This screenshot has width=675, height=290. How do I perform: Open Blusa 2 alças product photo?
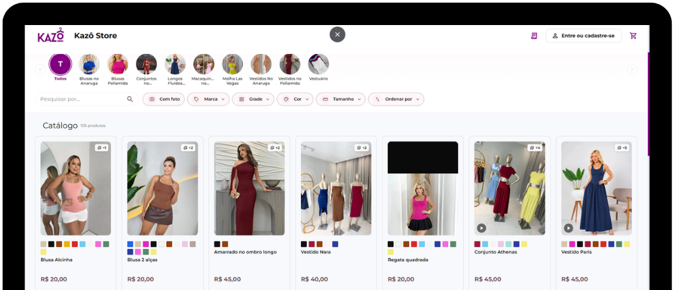coord(163,188)
